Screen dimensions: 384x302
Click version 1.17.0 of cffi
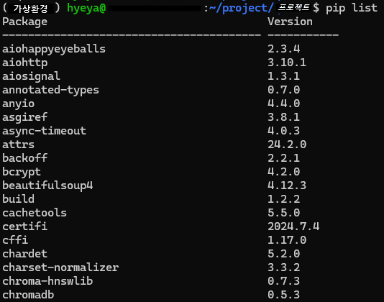pos(287,240)
